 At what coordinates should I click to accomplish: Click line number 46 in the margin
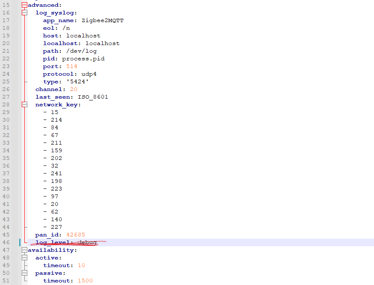pos(6,242)
